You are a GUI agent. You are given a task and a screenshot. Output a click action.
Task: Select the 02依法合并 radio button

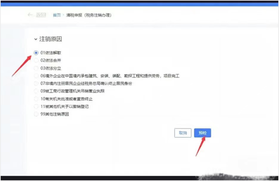click(x=36, y=60)
